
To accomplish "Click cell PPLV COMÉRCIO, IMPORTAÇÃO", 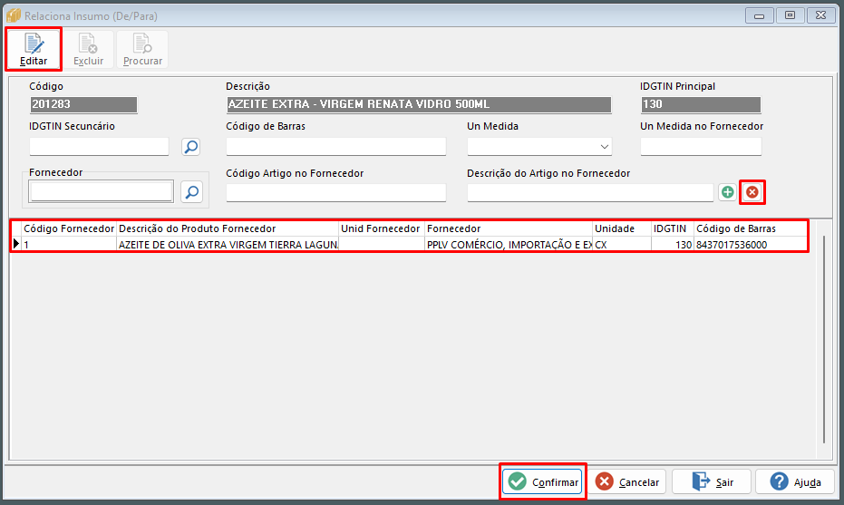I will (509, 245).
